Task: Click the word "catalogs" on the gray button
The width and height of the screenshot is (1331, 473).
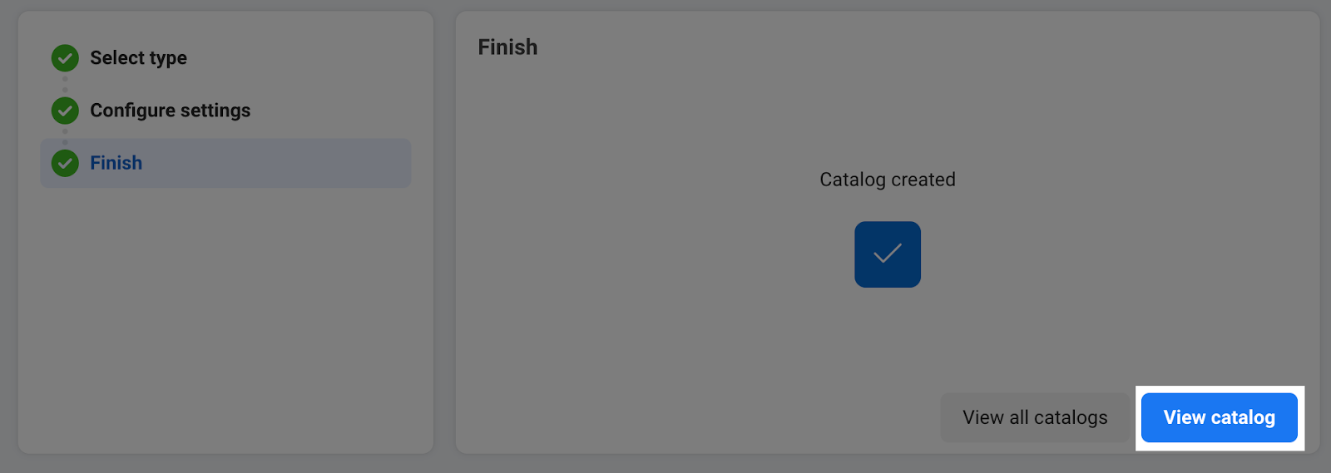Action: tap(1071, 417)
